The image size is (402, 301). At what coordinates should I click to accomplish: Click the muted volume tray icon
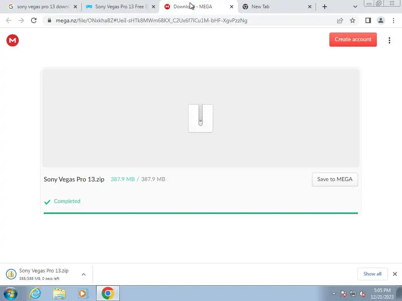click(362, 294)
